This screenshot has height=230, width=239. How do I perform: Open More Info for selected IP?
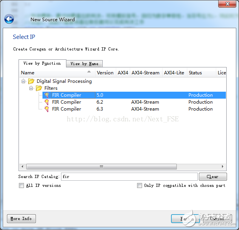click(21, 218)
